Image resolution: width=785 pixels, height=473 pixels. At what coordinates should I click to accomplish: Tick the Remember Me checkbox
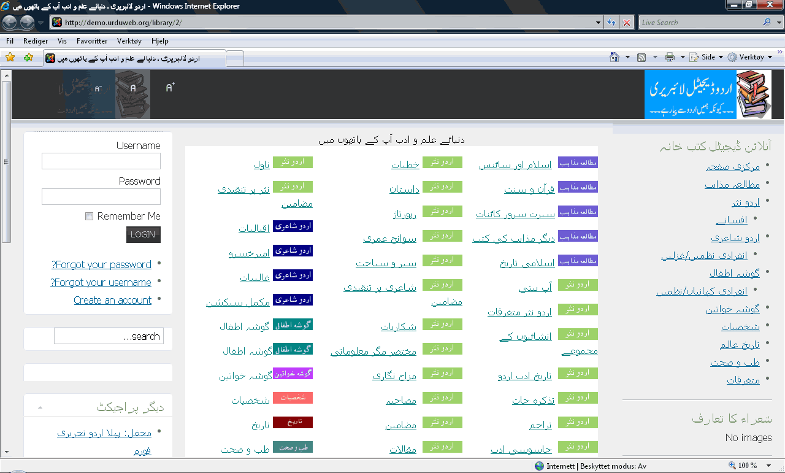tap(89, 216)
